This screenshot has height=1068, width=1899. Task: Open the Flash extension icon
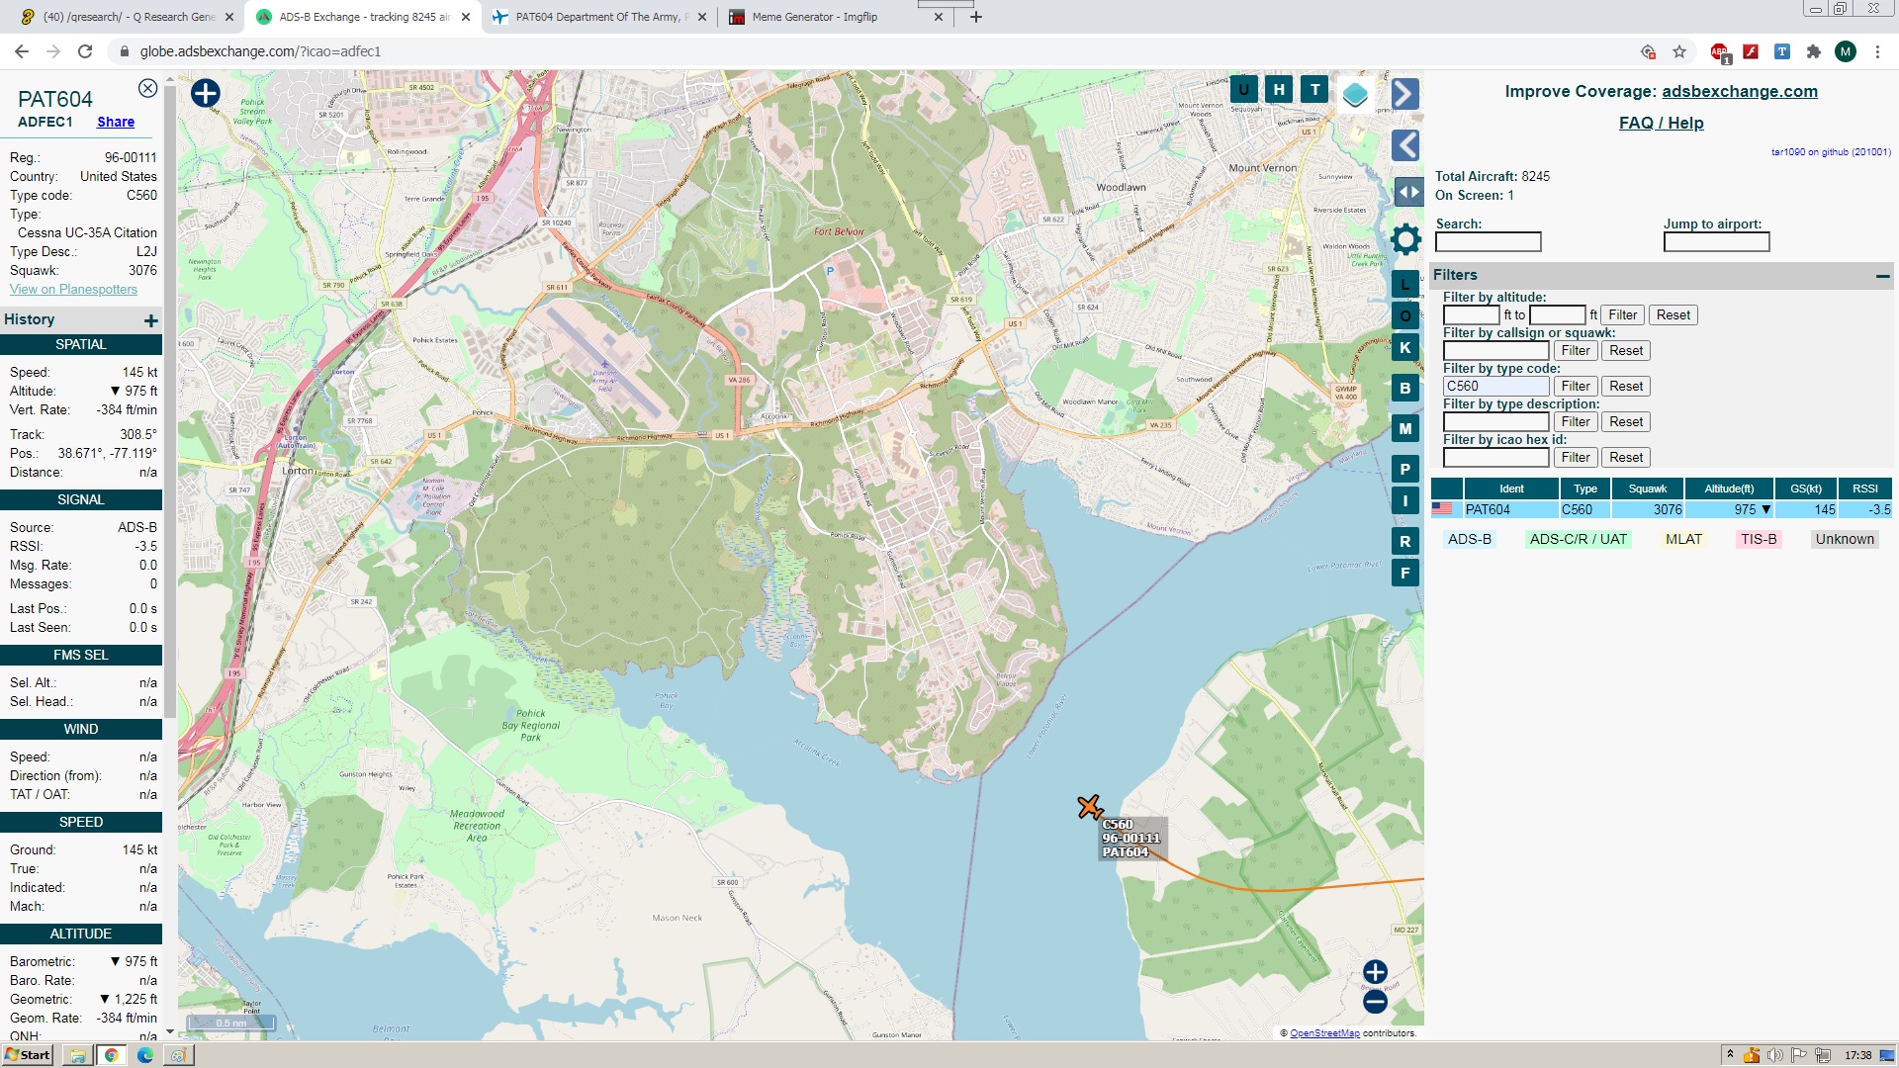point(1751,51)
